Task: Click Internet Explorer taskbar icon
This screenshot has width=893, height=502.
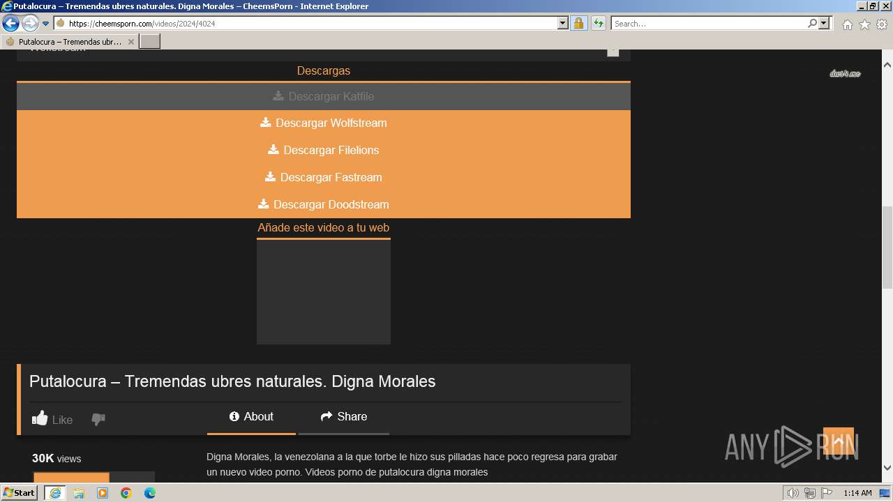Action: pyautogui.click(x=55, y=493)
